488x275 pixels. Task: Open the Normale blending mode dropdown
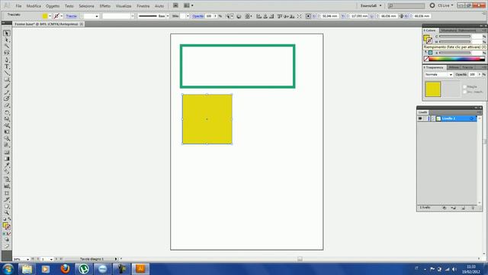tap(439, 75)
